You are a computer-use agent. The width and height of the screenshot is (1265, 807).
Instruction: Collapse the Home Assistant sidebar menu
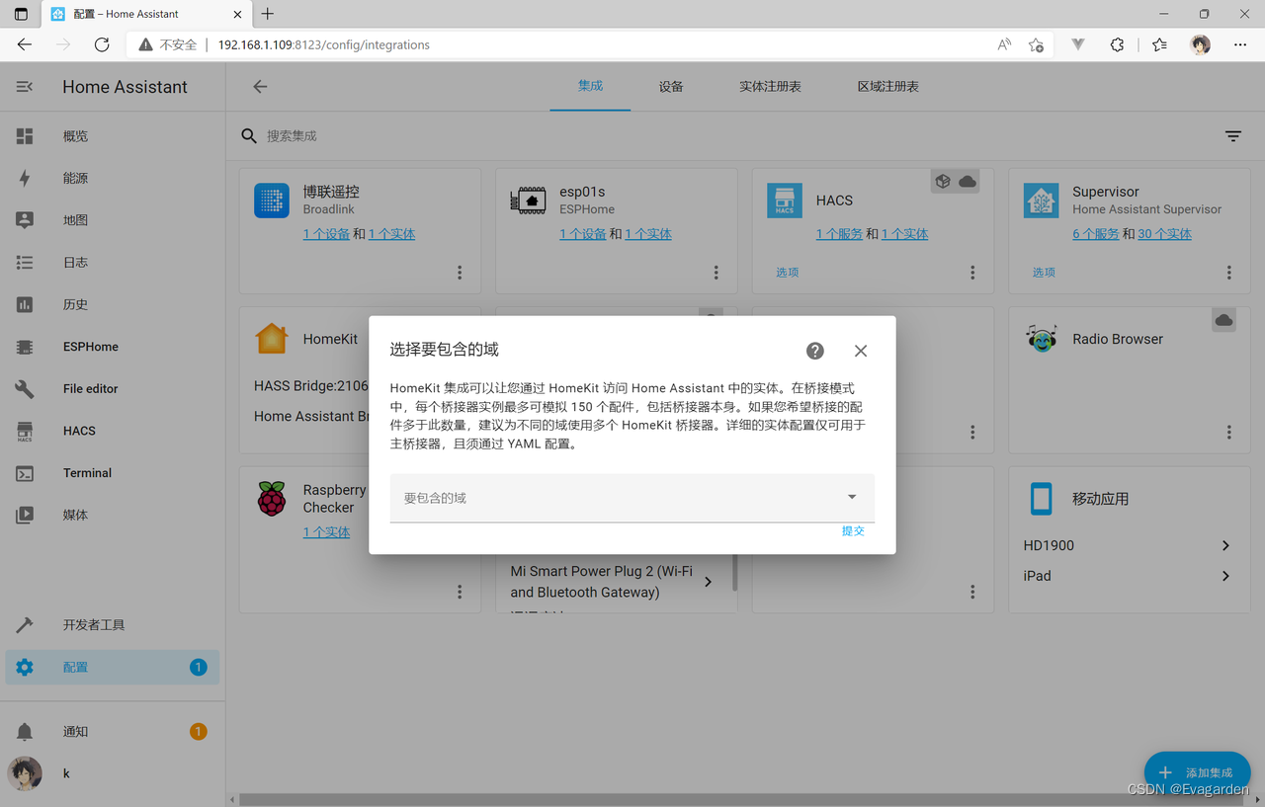coord(25,87)
